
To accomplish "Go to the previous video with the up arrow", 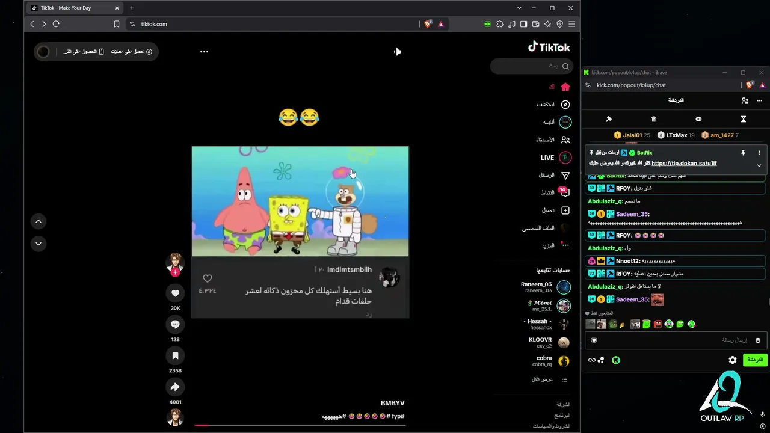I will [x=38, y=221].
